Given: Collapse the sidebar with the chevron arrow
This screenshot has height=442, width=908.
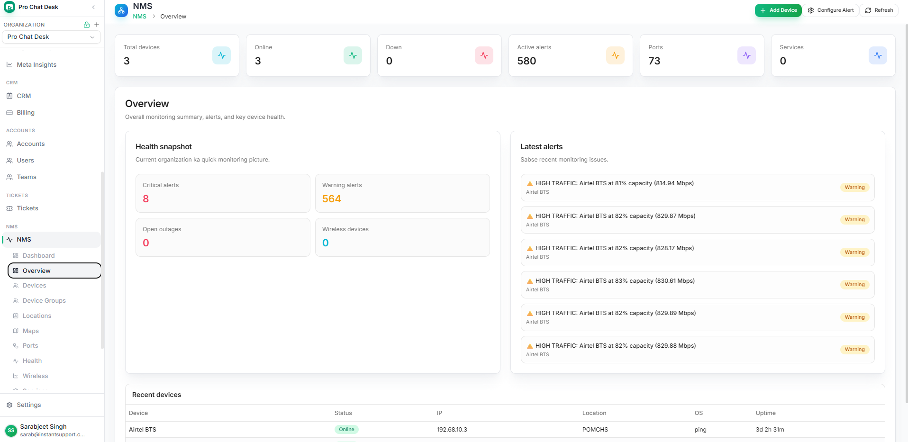Looking at the screenshot, I should pyautogui.click(x=93, y=7).
